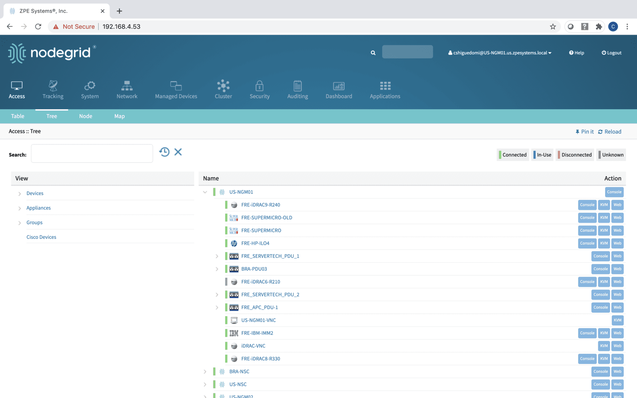Toggle the Unknown status color legend

pos(611,155)
